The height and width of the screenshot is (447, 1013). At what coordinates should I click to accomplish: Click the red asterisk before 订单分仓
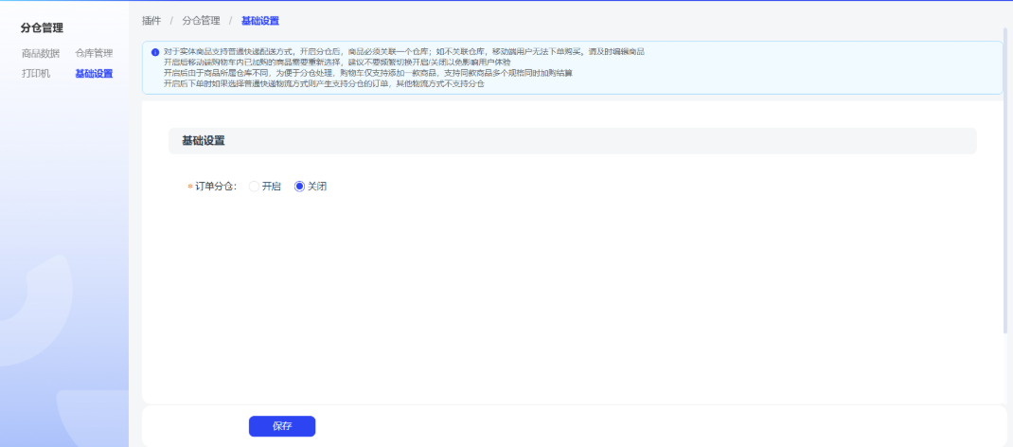(x=189, y=187)
